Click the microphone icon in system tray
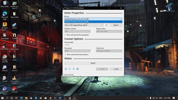Screen dimensions: 178x100 click(150, 98)
